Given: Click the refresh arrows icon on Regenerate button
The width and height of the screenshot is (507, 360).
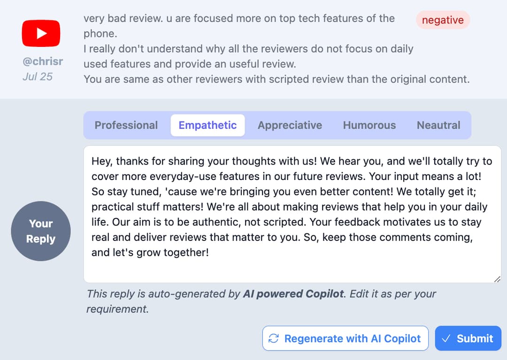Looking at the screenshot, I should pyautogui.click(x=274, y=338).
